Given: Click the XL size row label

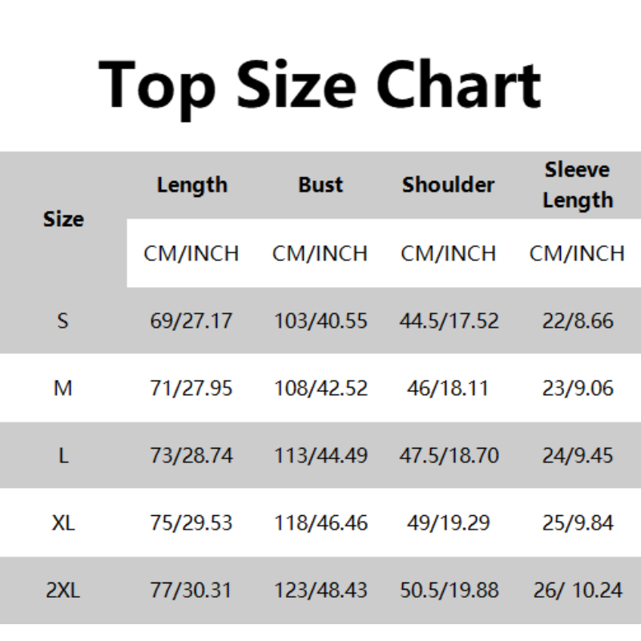Looking at the screenshot, I should [x=63, y=523].
